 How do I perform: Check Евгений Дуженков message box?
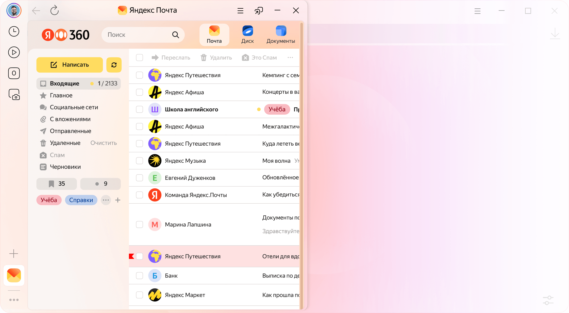pyautogui.click(x=140, y=178)
